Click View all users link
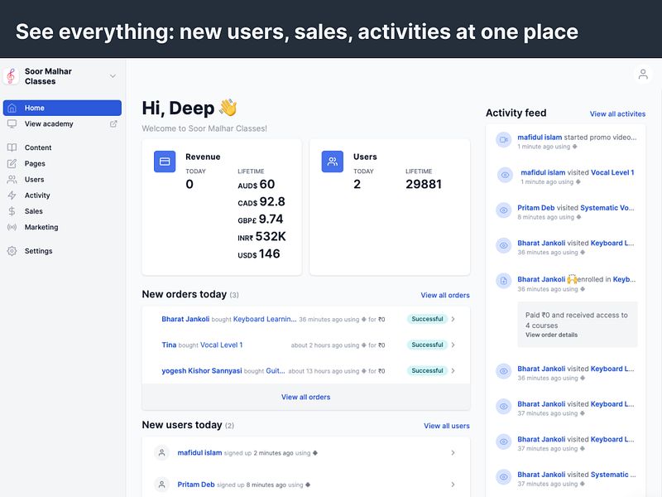Image resolution: width=662 pixels, height=497 pixels. [446, 426]
